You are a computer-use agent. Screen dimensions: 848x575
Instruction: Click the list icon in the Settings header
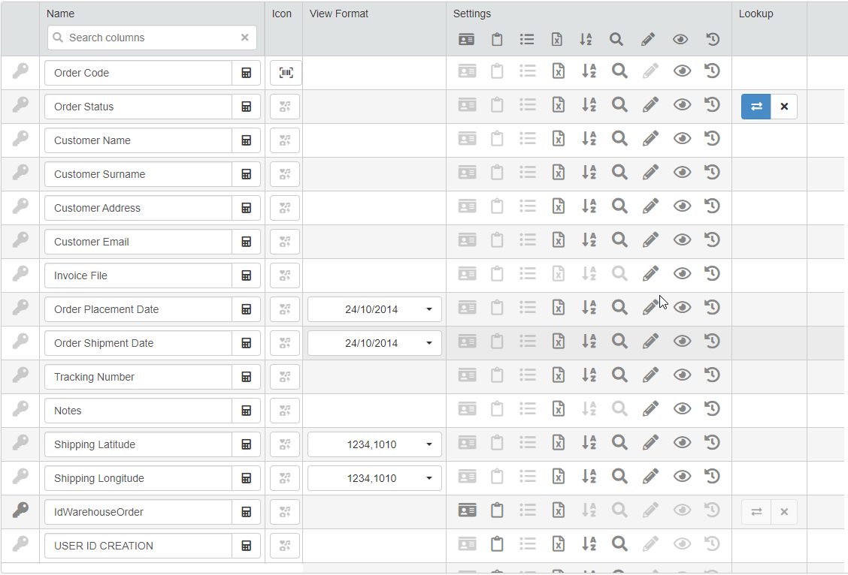527,40
